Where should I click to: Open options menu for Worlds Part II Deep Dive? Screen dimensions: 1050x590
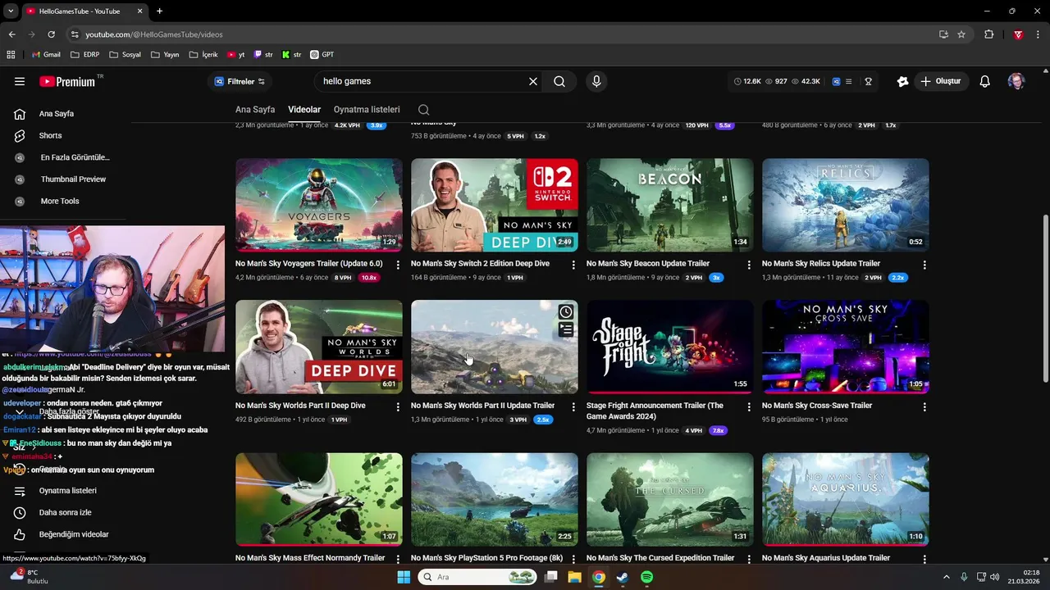point(398,406)
